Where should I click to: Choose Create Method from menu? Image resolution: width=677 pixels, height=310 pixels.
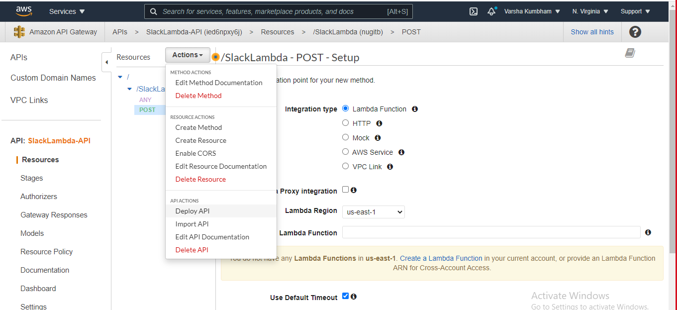198,127
